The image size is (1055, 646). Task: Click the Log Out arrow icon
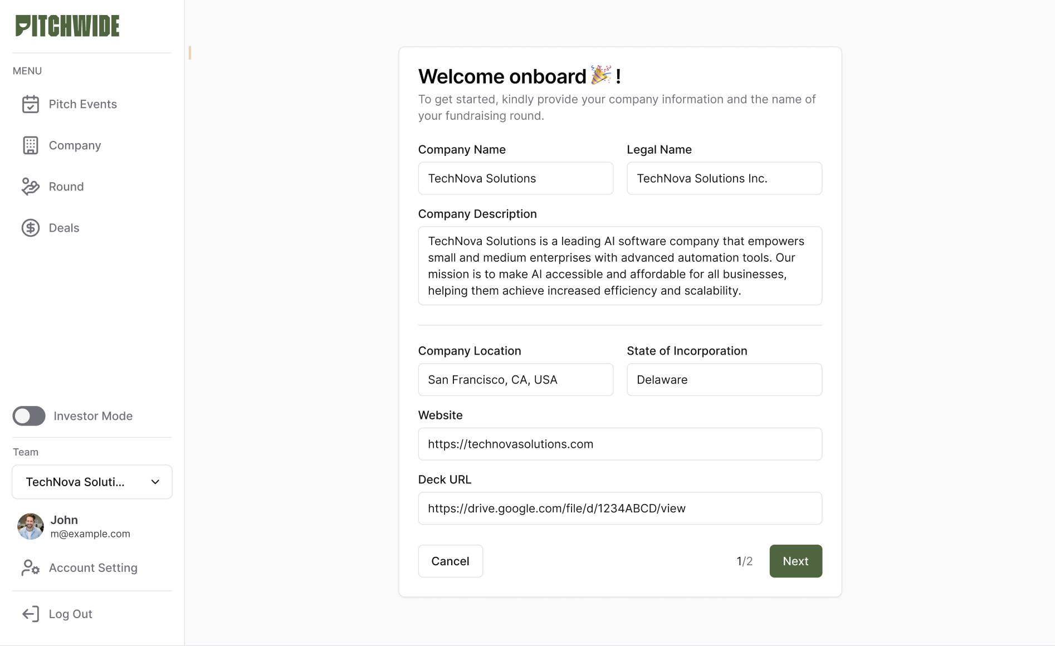point(31,614)
